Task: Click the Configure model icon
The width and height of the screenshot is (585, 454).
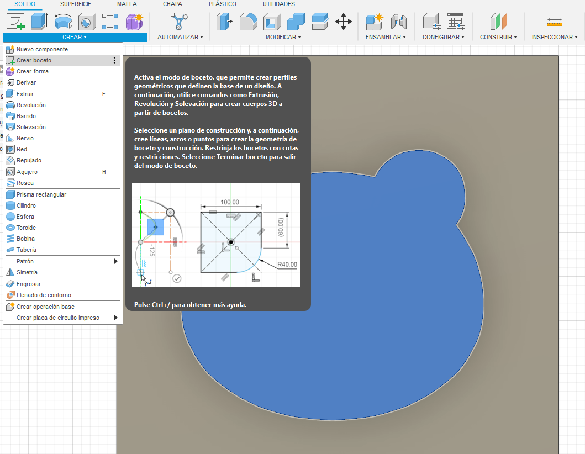Action: coord(431,21)
